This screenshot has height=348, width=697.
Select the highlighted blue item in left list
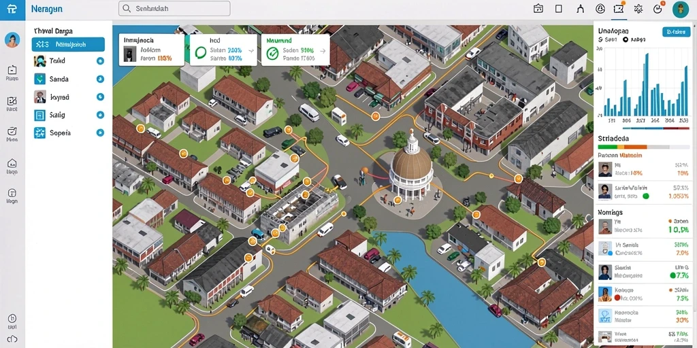point(69,44)
